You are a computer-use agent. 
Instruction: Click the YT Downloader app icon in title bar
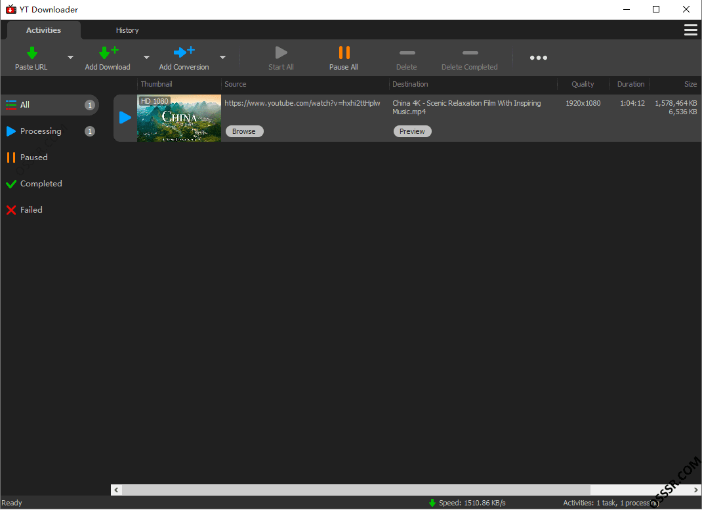click(10, 9)
